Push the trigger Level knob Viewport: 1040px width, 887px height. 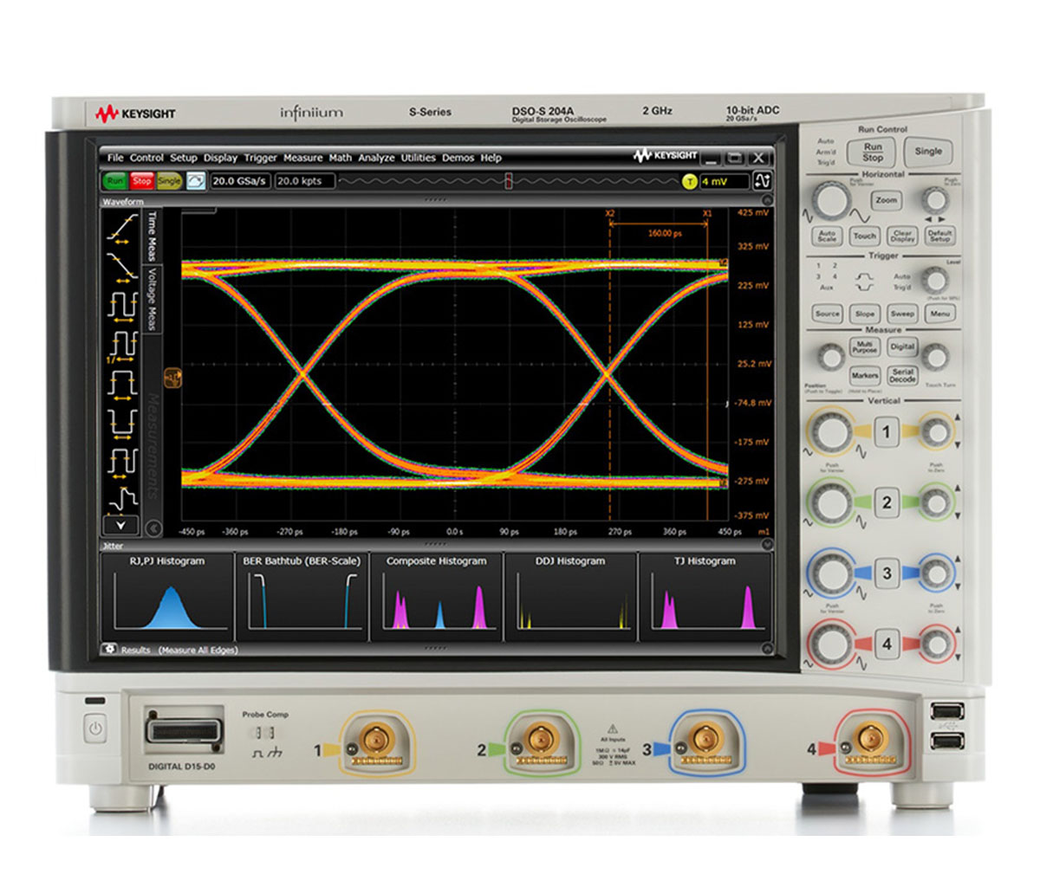pyautogui.click(x=934, y=280)
